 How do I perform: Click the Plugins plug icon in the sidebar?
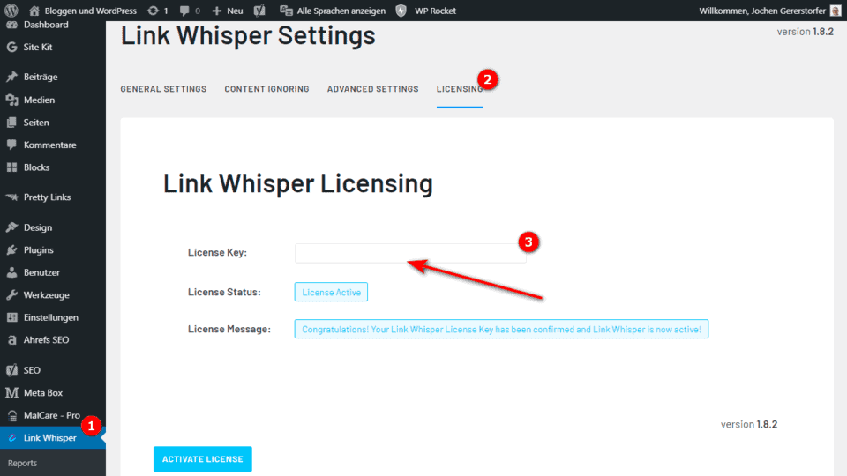click(x=11, y=249)
